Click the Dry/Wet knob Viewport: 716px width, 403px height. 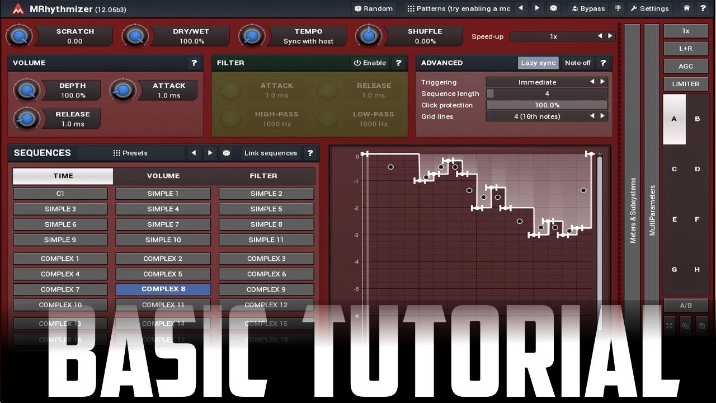[x=136, y=36]
